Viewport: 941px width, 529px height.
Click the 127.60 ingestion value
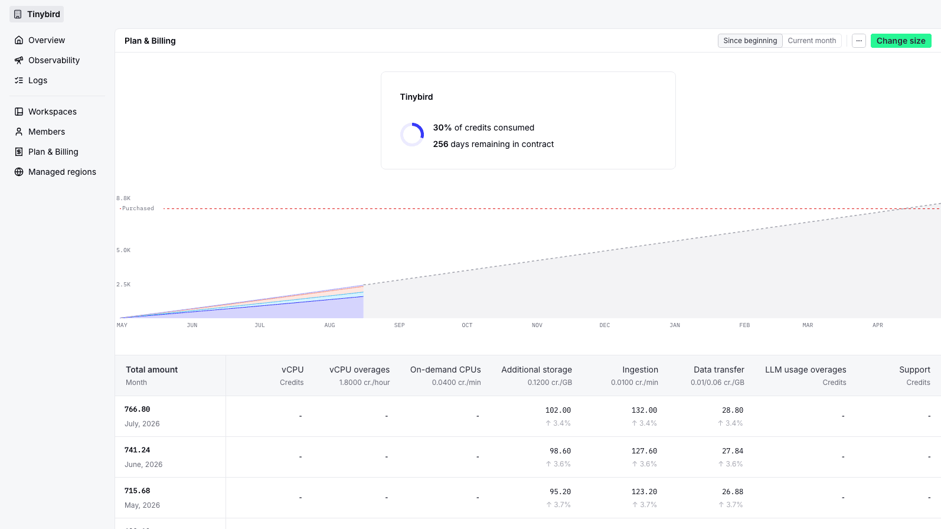644,451
